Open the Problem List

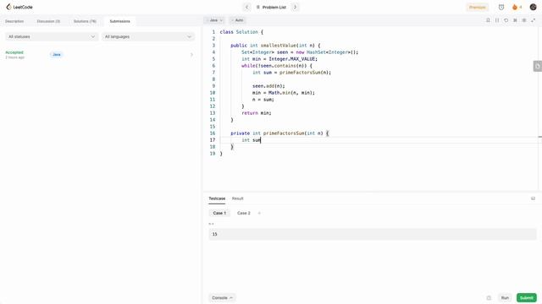tap(271, 8)
